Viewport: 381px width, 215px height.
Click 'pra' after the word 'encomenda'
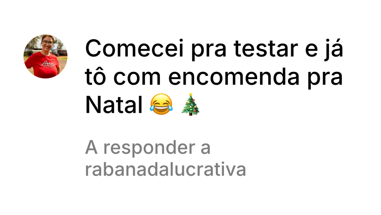[325, 79]
